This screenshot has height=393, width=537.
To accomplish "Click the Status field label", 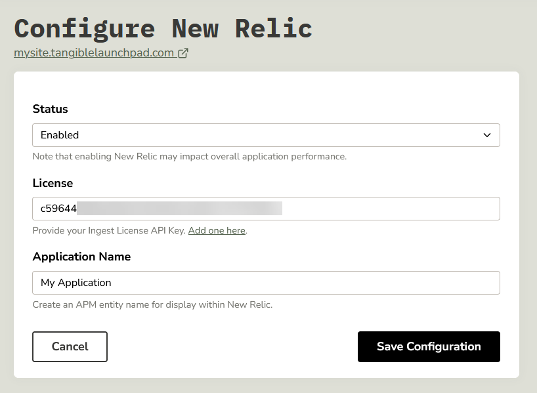I will pos(51,109).
